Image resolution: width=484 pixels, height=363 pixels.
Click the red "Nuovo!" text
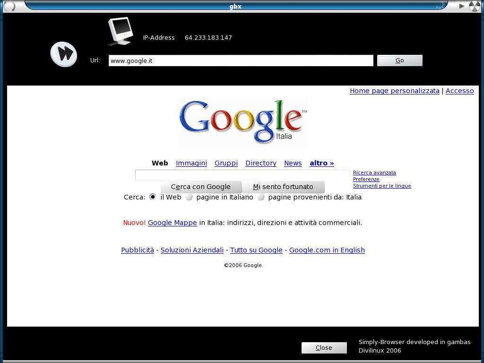134,223
